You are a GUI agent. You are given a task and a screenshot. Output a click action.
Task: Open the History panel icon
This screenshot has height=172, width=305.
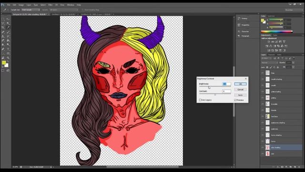tap(239, 19)
